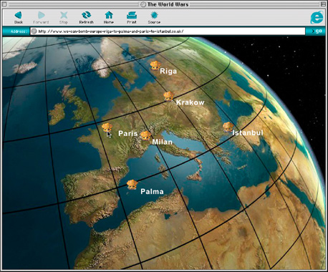This screenshot has width=328, height=272.
Task: Click the window close box
Action: [5, 4]
